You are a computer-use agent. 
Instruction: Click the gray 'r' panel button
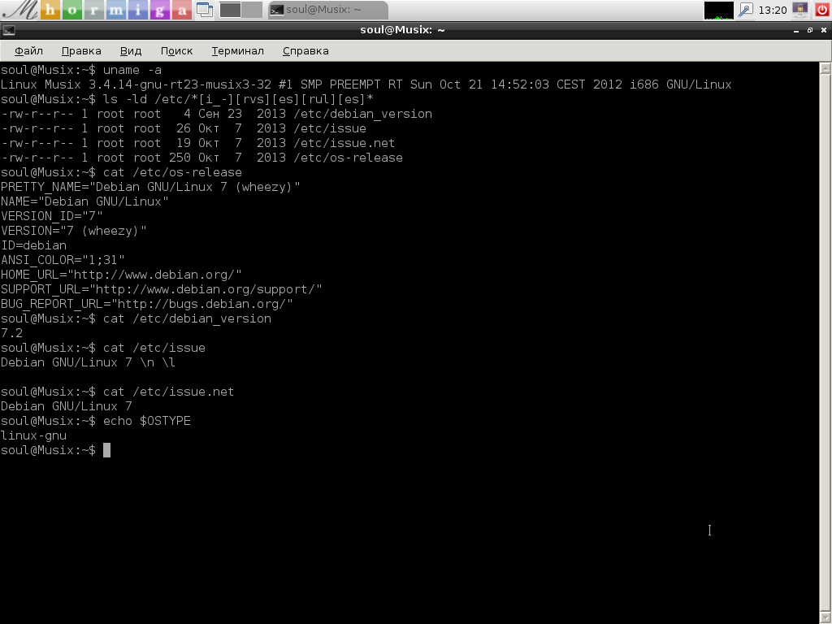click(94, 10)
